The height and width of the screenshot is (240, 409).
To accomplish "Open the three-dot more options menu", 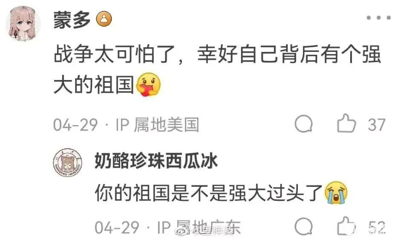I will point(378,18).
